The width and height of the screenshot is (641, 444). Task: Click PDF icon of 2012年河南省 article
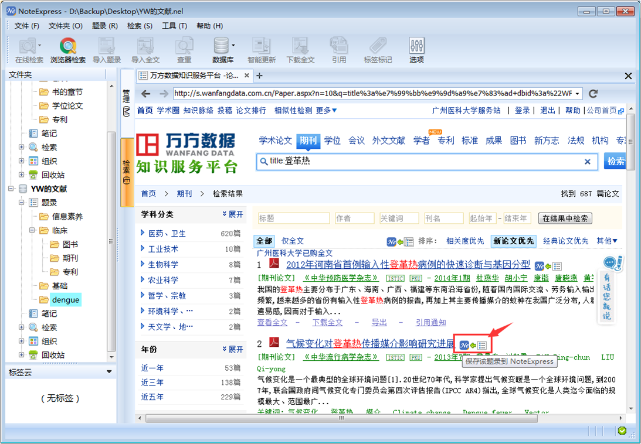[273, 264]
